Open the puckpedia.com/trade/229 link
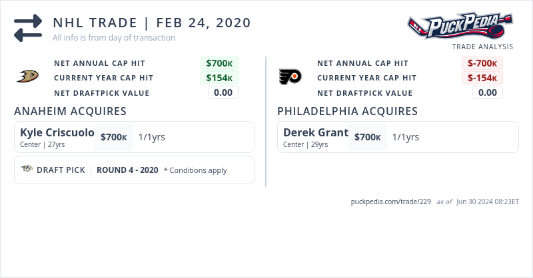The height and width of the screenshot is (278, 533). pos(390,202)
